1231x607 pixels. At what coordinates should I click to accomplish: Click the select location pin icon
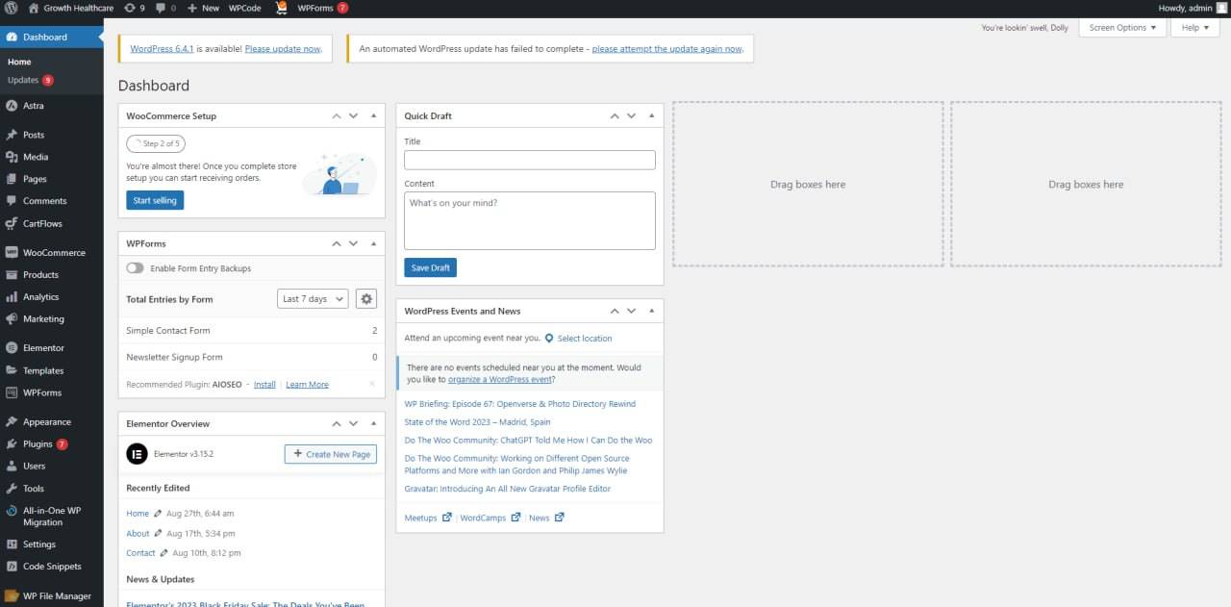point(549,339)
